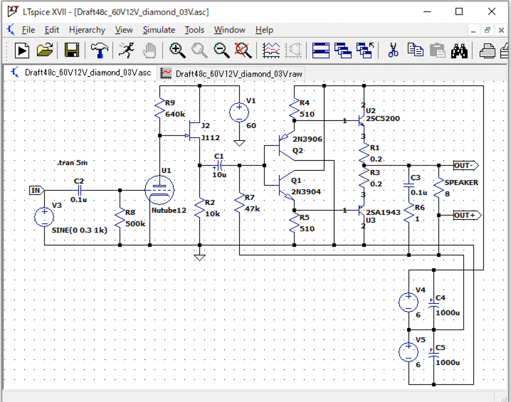Switch to Draft48c_60V12V_diamond_03V.asc schematic tab
511x402 pixels.
click(x=81, y=72)
